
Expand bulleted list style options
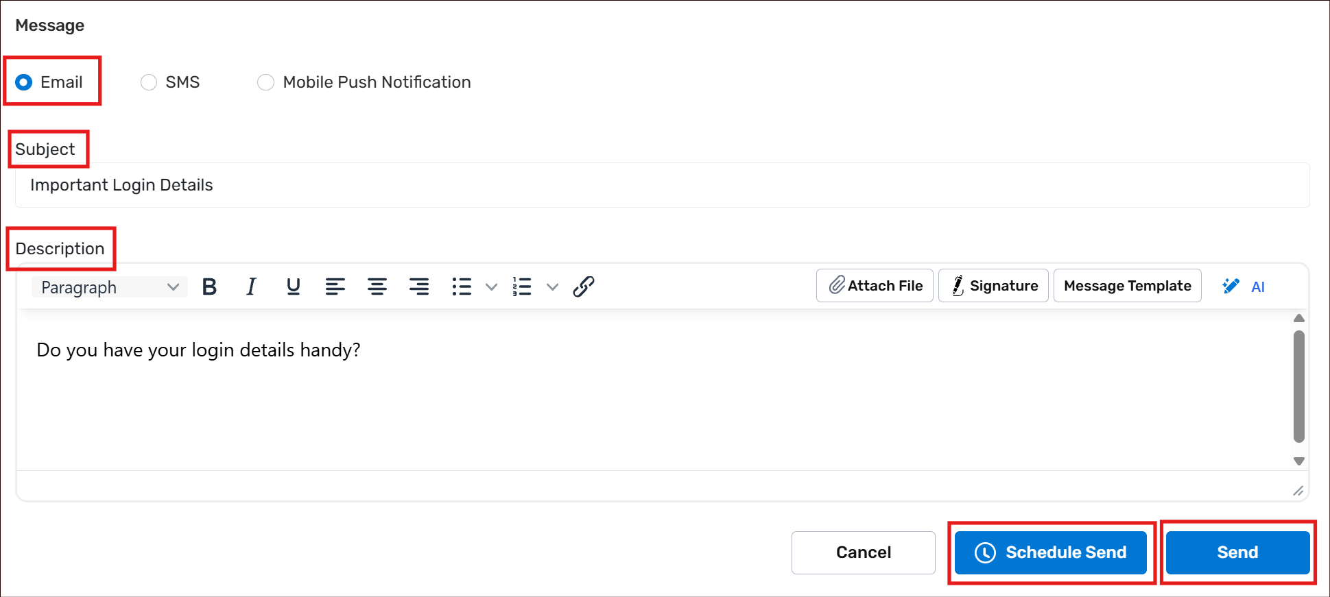[x=491, y=287]
